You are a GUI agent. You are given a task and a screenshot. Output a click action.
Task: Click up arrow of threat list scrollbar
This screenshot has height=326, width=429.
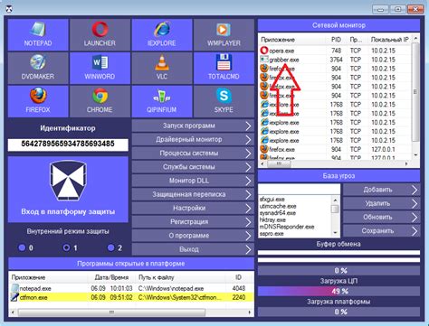click(335, 200)
